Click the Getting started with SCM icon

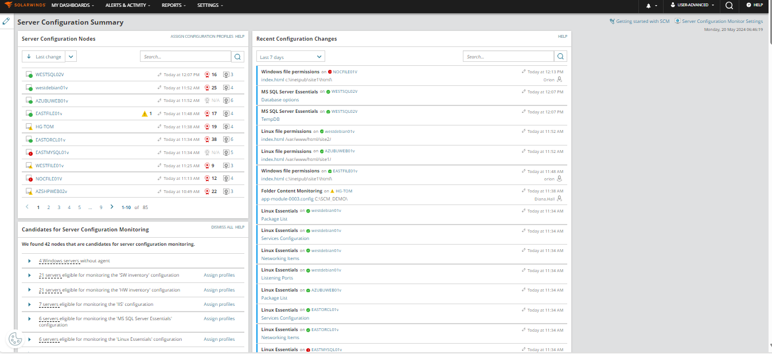pyautogui.click(x=612, y=21)
